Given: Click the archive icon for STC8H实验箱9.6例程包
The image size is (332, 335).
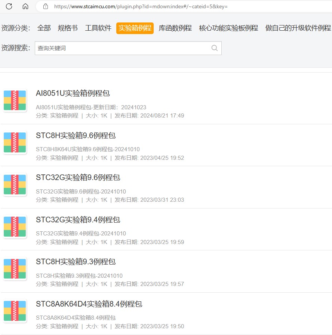Looking at the screenshot, I should pos(15,142).
